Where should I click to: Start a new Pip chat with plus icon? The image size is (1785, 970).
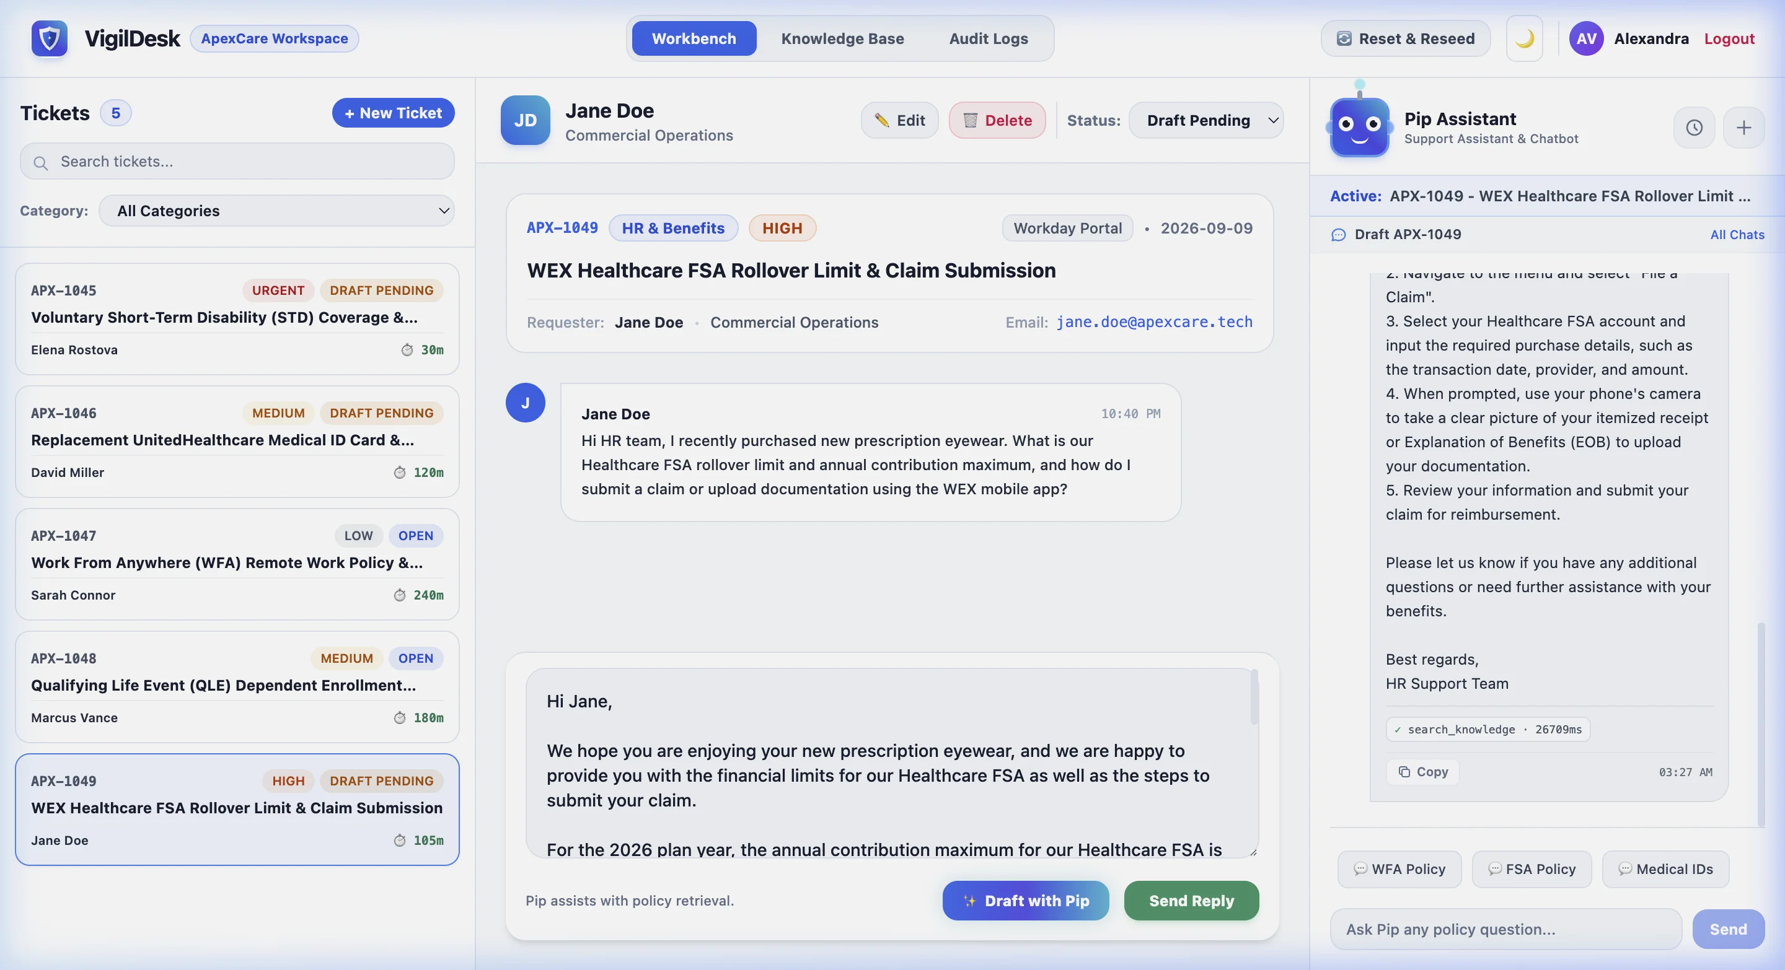click(x=1743, y=128)
